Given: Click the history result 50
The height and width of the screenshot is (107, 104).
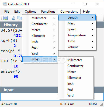Looking at the screenshot, I should (16, 76).
